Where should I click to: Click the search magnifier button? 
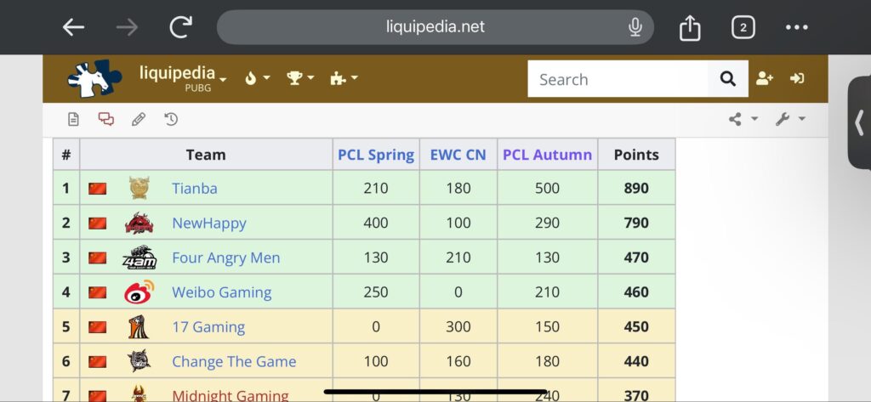coord(727,79)
